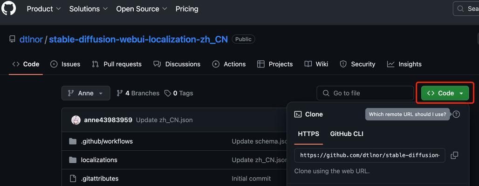This screenshot has height=186, width=479.
Task: View the 4 Branches list
Action: 138,93
